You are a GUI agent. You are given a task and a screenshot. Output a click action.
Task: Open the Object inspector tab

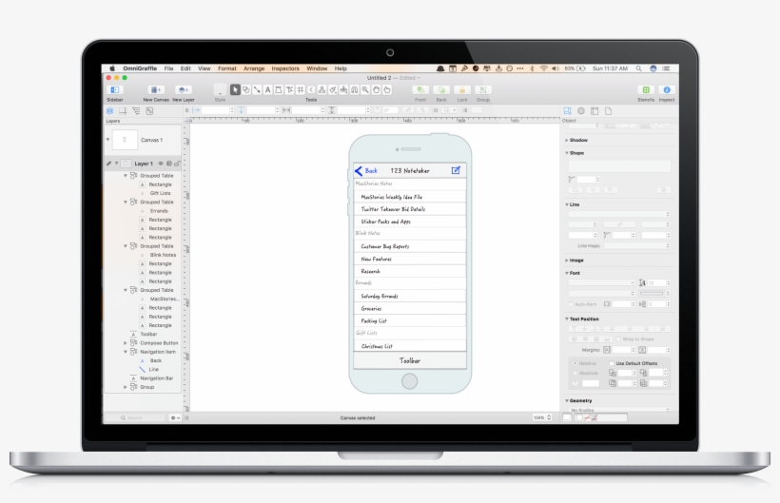[567, 111]
